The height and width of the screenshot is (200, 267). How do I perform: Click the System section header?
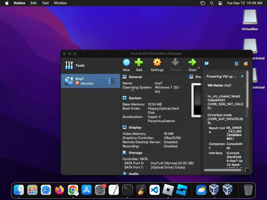[135, 98]
